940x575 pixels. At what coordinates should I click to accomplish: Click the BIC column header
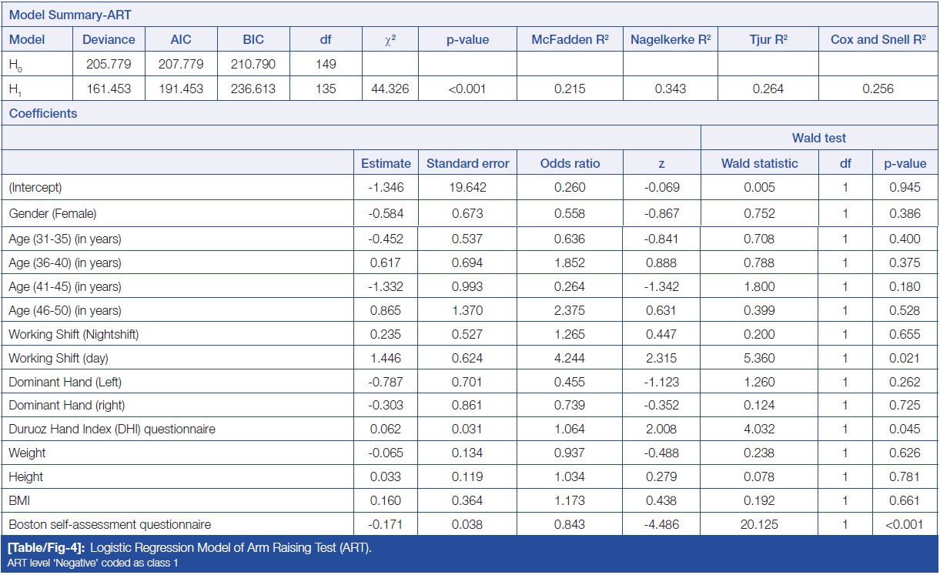click(x=253, y=39)
